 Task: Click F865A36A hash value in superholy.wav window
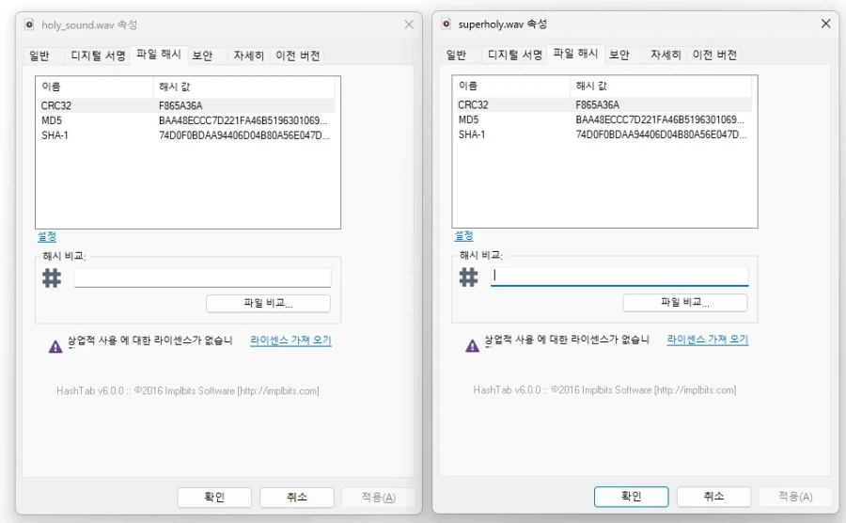(597, 104)
